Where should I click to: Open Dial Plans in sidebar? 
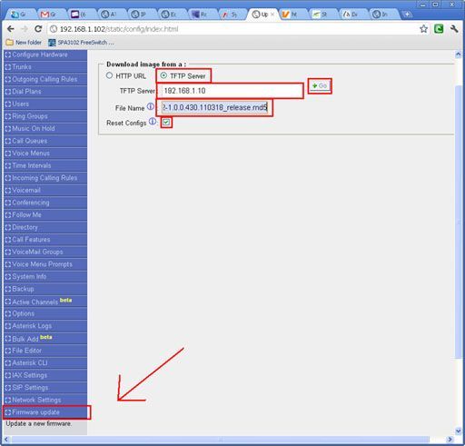coord(45,92)
